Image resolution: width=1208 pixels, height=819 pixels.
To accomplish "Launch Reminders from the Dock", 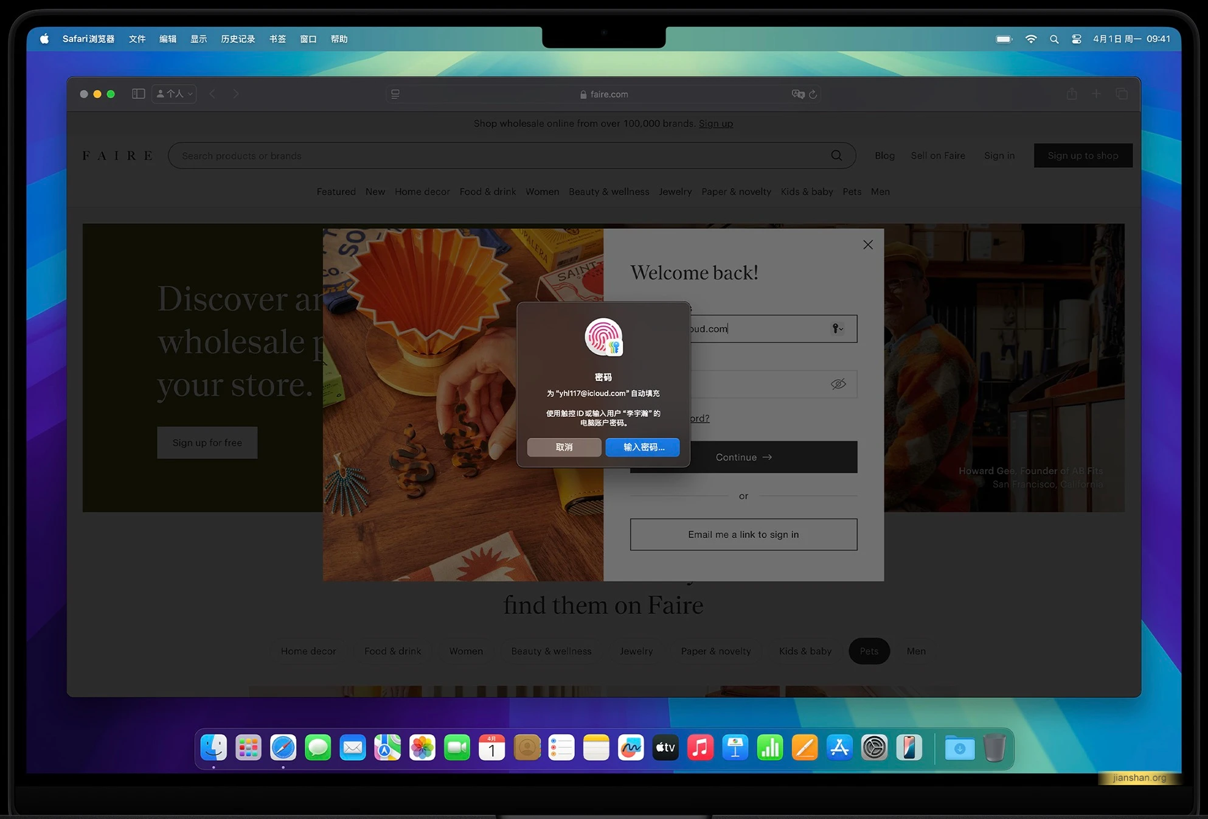I will pos(561,748).
